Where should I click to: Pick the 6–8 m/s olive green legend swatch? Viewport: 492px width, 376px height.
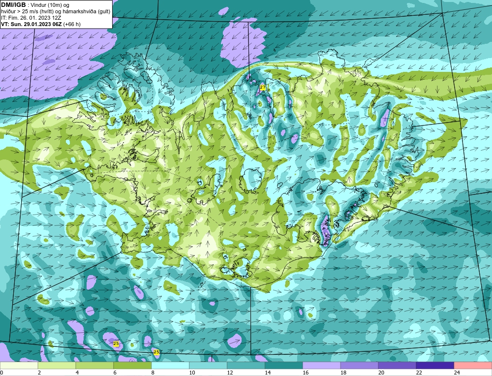pos(132,366)
